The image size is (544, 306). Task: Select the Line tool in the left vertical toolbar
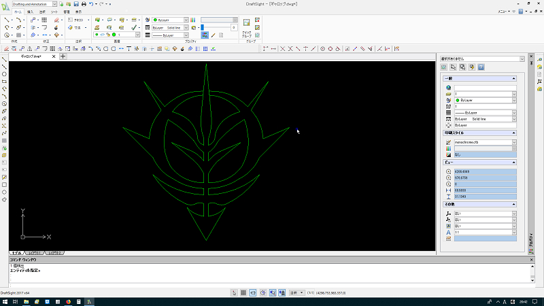pos(4,59)
